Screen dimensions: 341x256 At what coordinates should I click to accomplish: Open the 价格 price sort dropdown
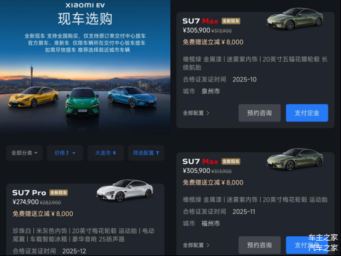tap(65, 153)
